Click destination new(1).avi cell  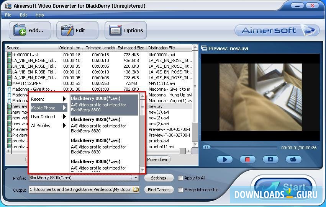pyautogui.click(x=159, y=112)
